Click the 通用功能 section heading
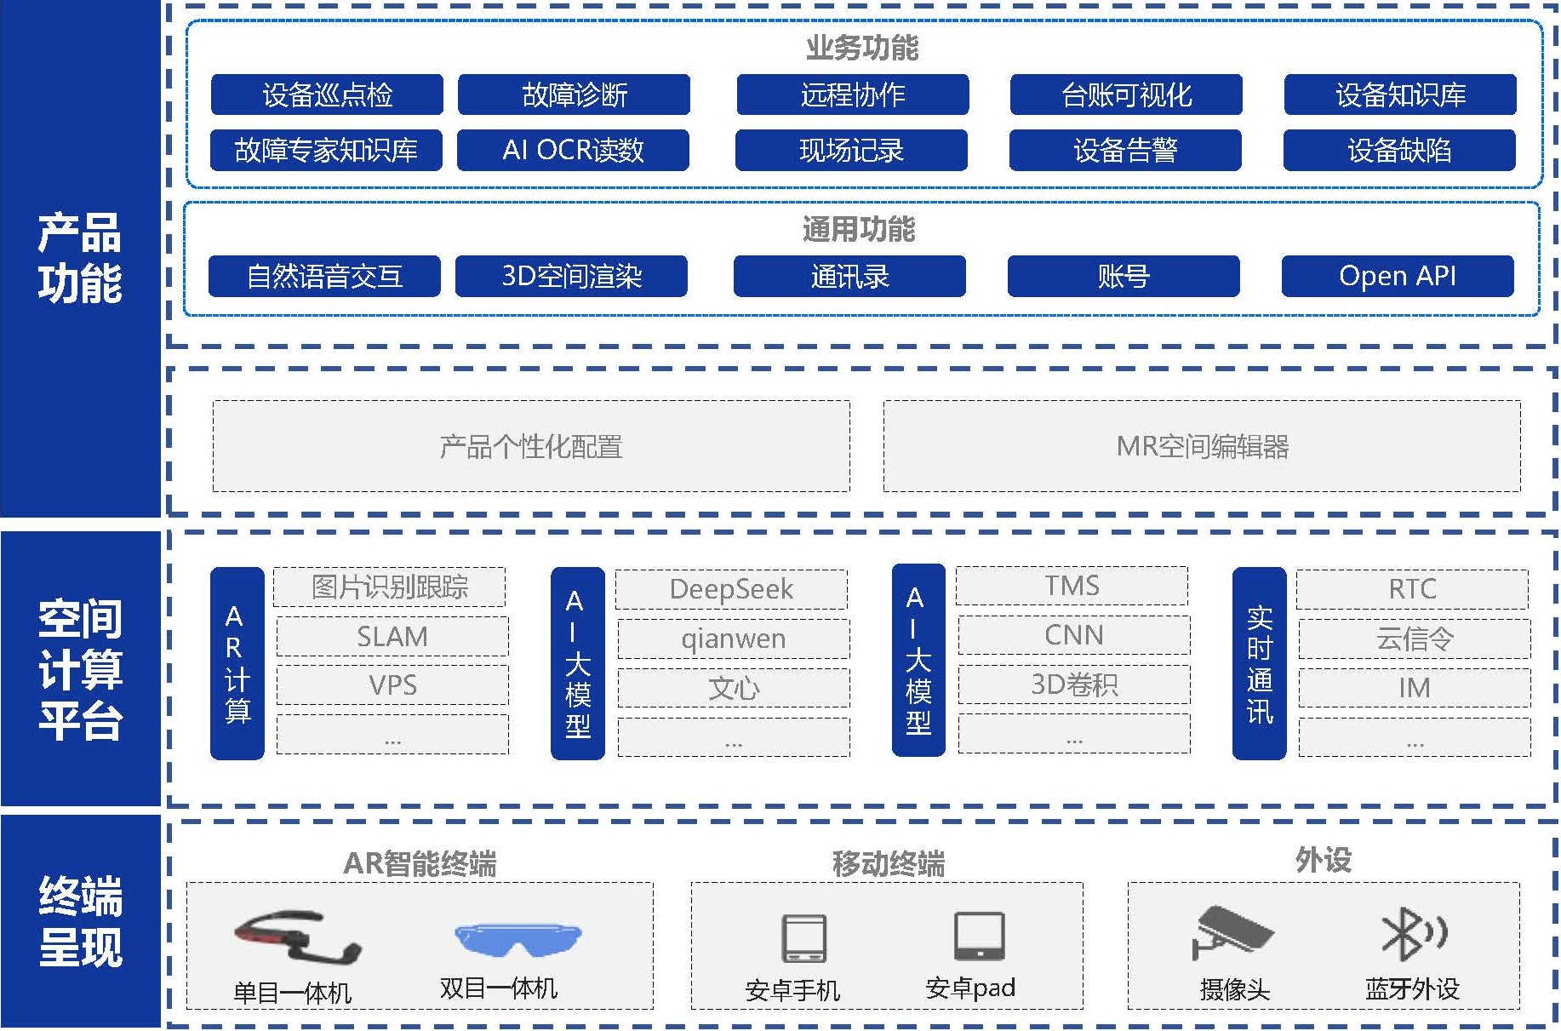 (859, 229)
